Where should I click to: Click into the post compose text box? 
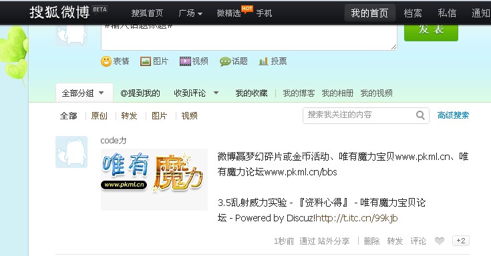coord(249,37)
